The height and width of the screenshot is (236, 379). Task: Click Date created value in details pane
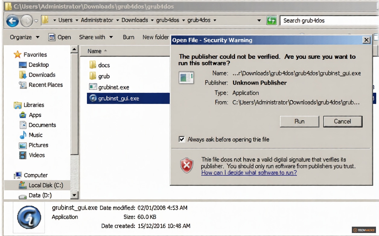[x=164, y=226]
